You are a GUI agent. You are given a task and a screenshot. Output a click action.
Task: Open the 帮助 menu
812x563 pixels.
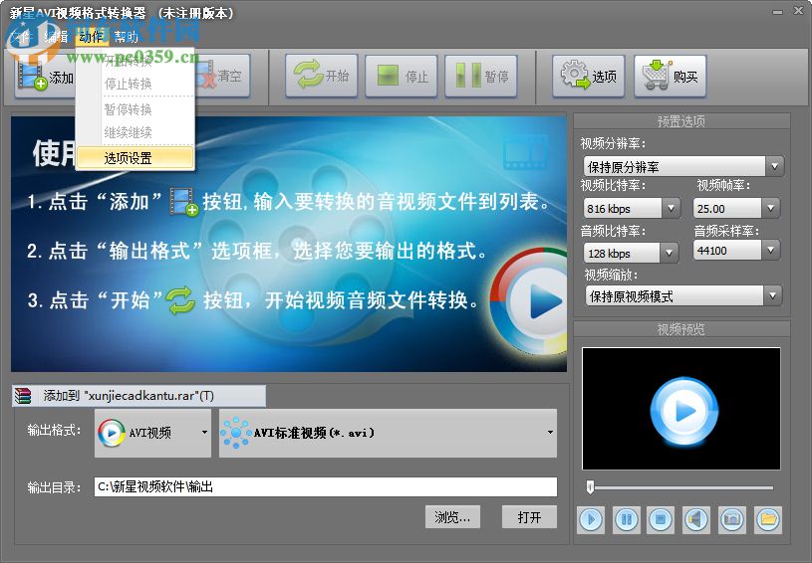[126, 36]
